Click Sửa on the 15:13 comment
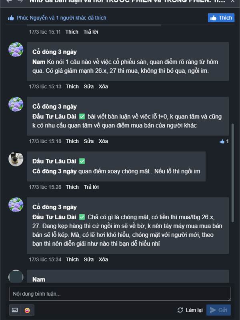This screenshot has width=240, height=320. [x=88, y=86]
